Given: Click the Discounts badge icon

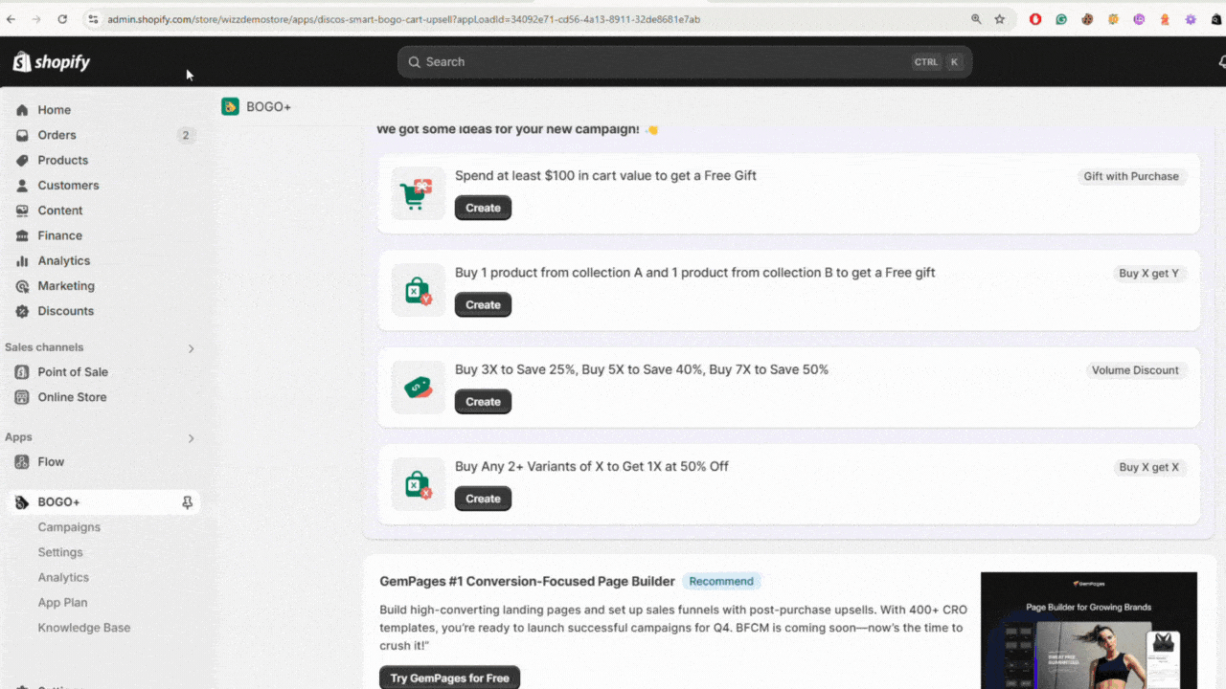Looking at the screenshot, I should [22, 311].
